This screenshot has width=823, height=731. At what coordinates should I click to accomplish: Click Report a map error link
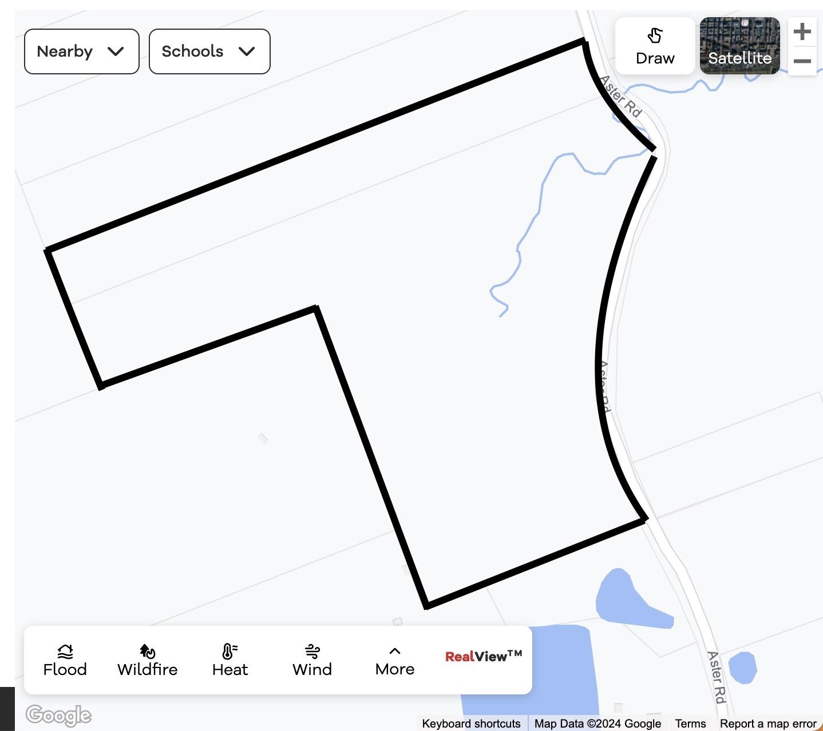(x=767, y=724)
